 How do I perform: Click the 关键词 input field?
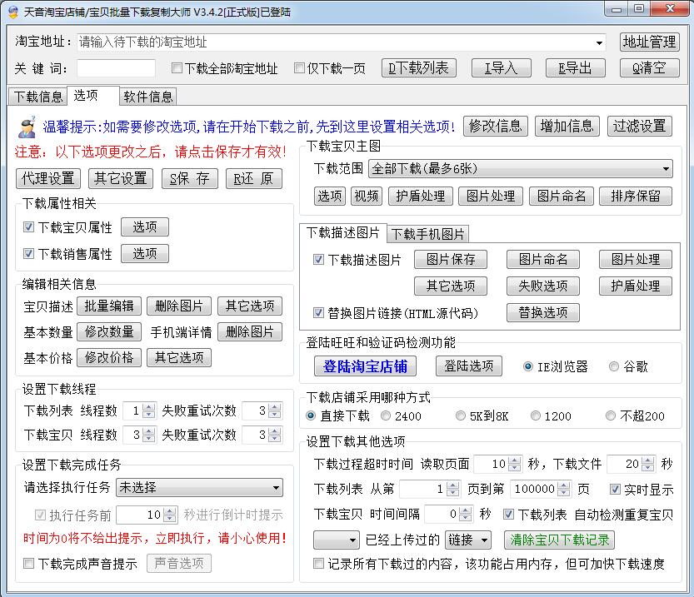click(116, 68)
